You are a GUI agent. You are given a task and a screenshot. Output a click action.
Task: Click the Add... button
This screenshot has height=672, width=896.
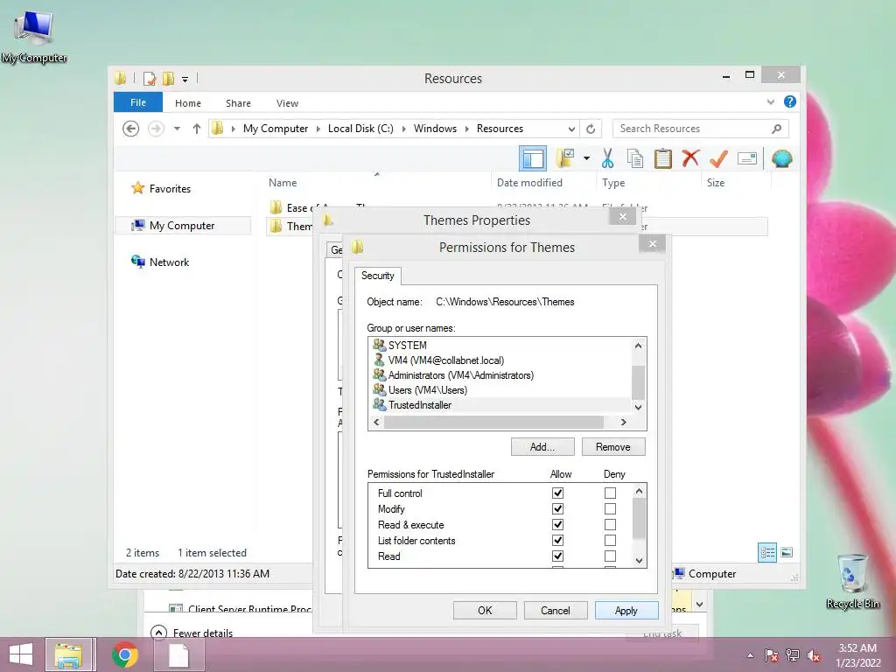(x=542, y=447)
